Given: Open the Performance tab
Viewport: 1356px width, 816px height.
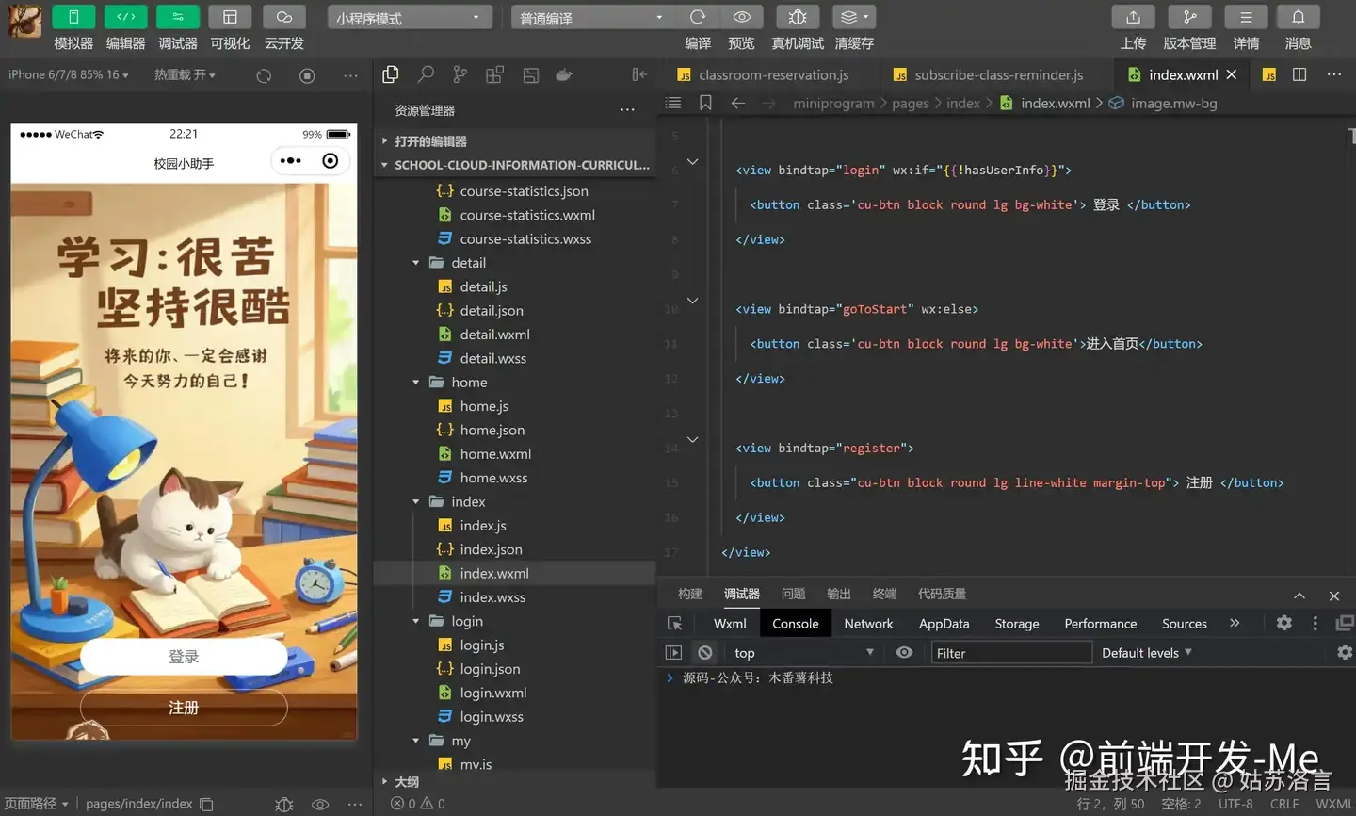Looking at the screenshot, I should 1101,624.
